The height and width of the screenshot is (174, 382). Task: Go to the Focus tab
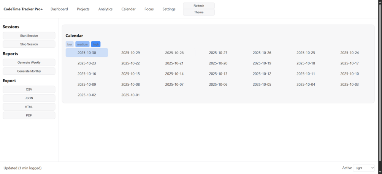[149, 9]
